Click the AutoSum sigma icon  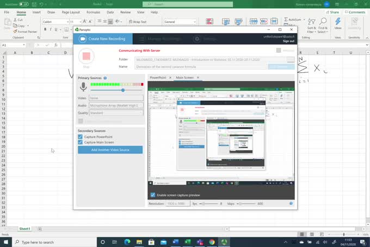tap(286, 20)
